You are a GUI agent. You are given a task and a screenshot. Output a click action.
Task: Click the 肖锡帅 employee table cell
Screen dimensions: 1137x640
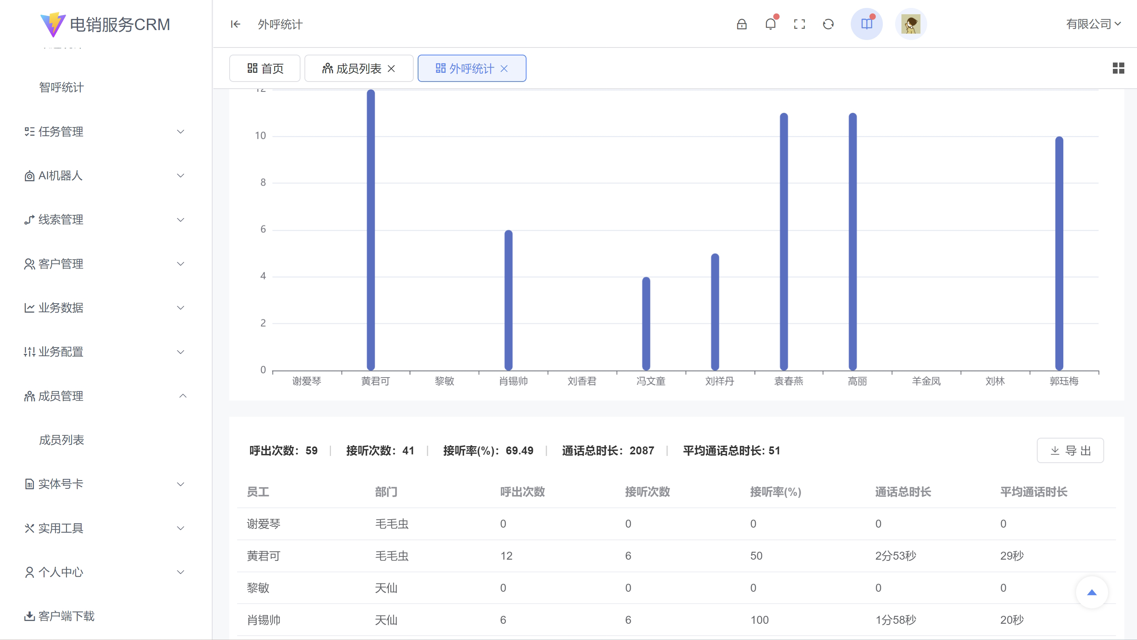264,620
